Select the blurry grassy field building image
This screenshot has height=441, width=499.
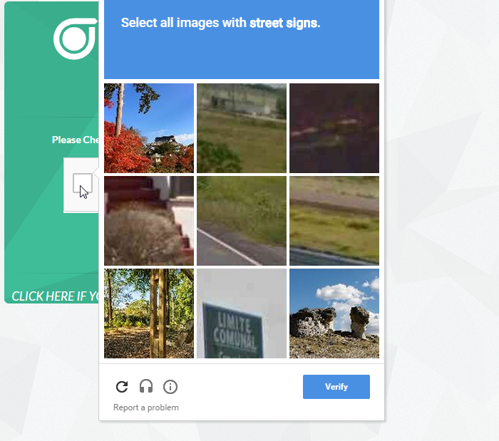(x=242, y=128)
